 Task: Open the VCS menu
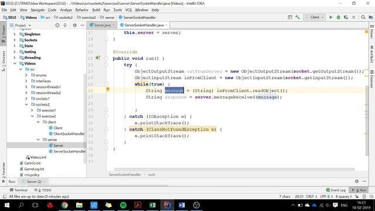tap(128, 10)
